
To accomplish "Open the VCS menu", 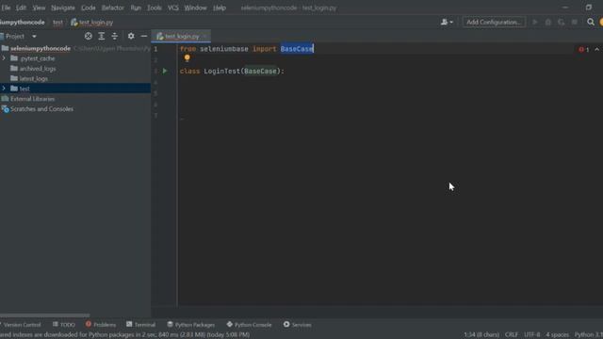I will coord(173,8).
